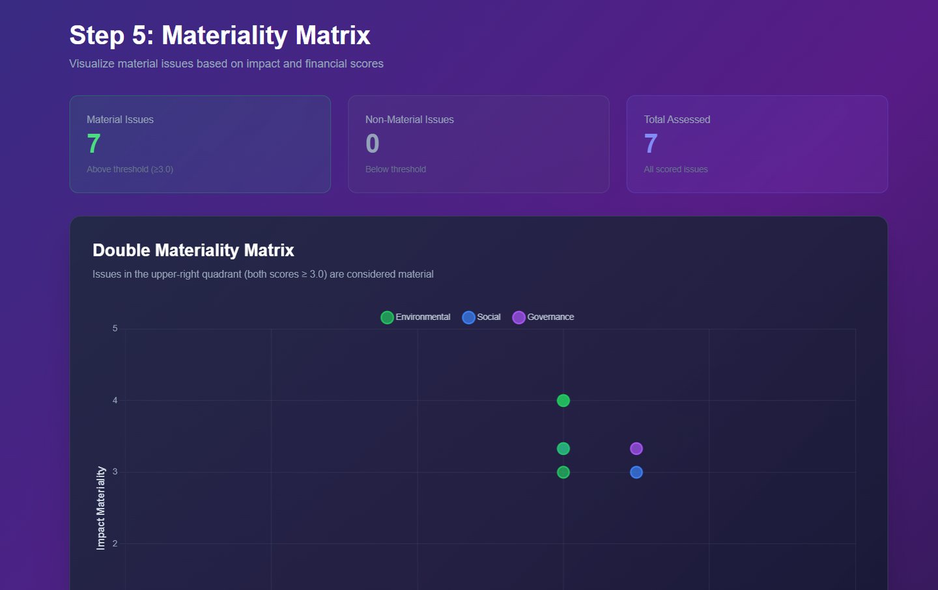This screenshot has height=590, width=938.
Task: Select the purple Governance data point
Action: click(x=636, y=449)
